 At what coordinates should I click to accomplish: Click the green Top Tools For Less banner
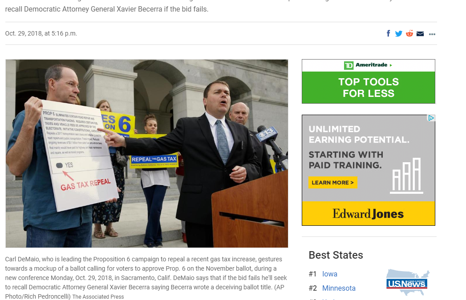point(368,88)
